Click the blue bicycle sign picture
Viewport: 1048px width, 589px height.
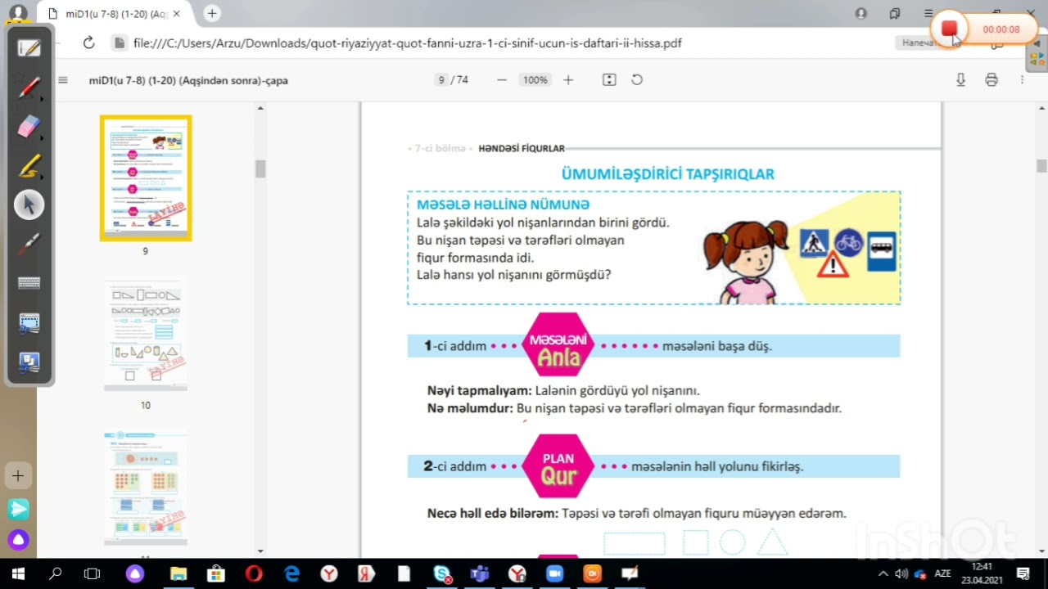[848, 242]
